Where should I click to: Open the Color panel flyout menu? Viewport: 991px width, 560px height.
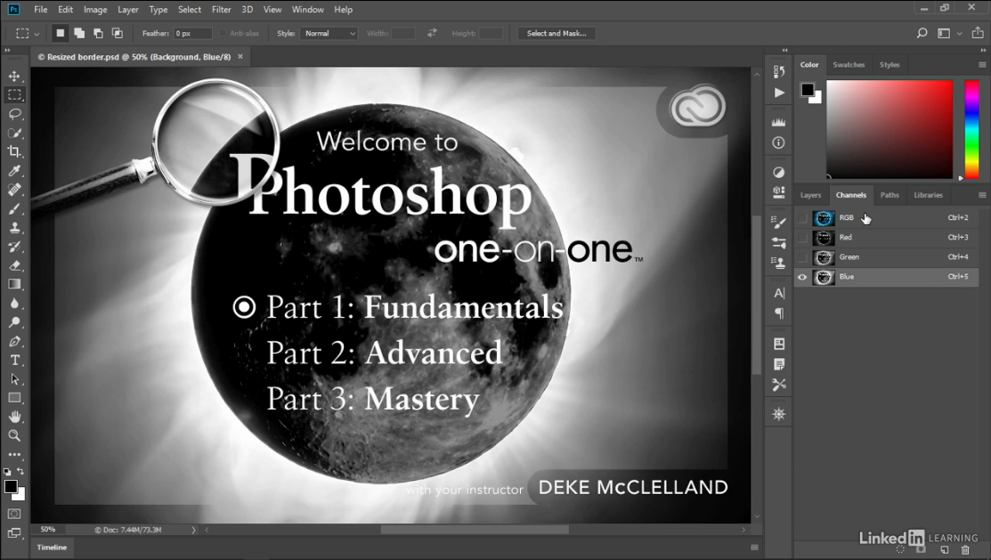point(982,64)
